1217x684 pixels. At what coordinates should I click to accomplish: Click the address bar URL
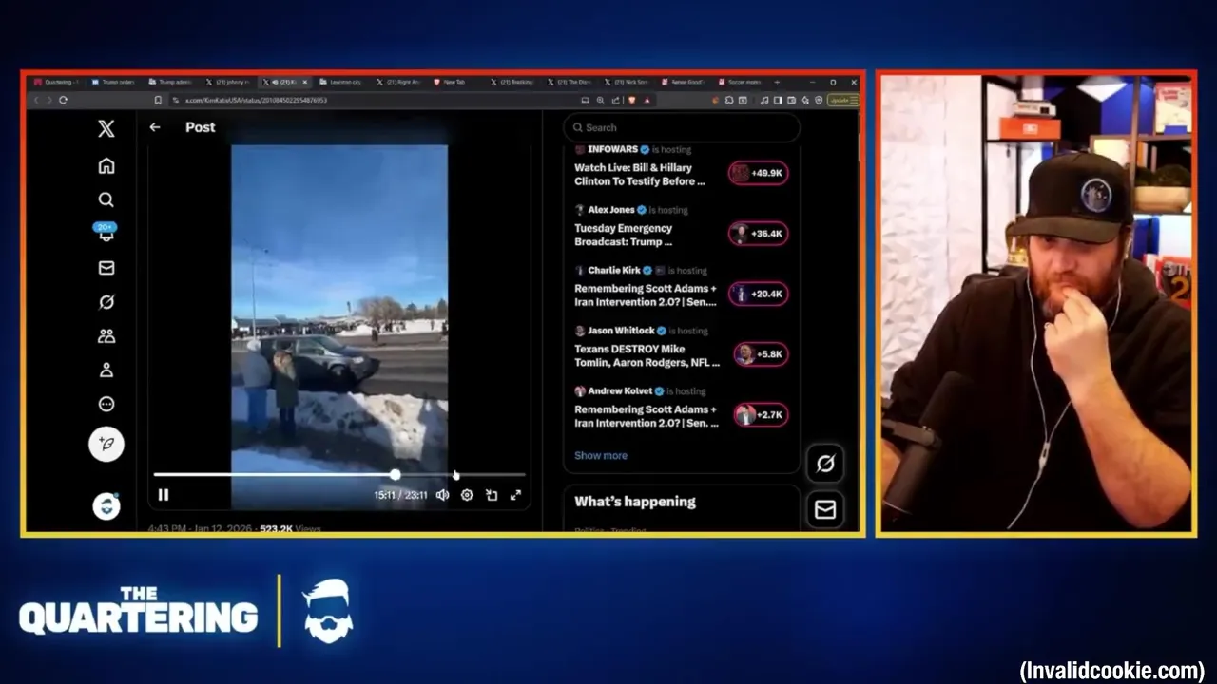[256, 100]
